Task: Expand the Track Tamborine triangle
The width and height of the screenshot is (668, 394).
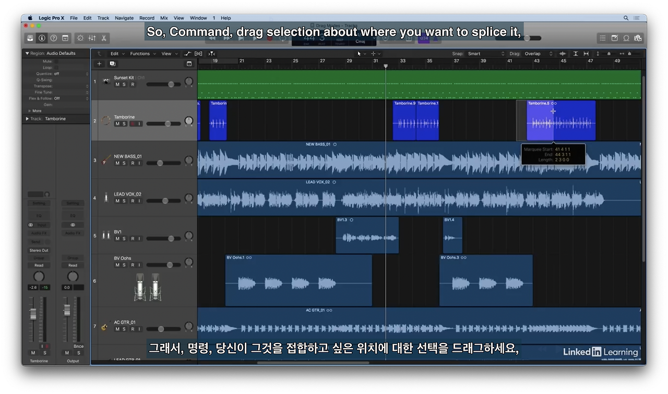Action: tap(27, 119)
